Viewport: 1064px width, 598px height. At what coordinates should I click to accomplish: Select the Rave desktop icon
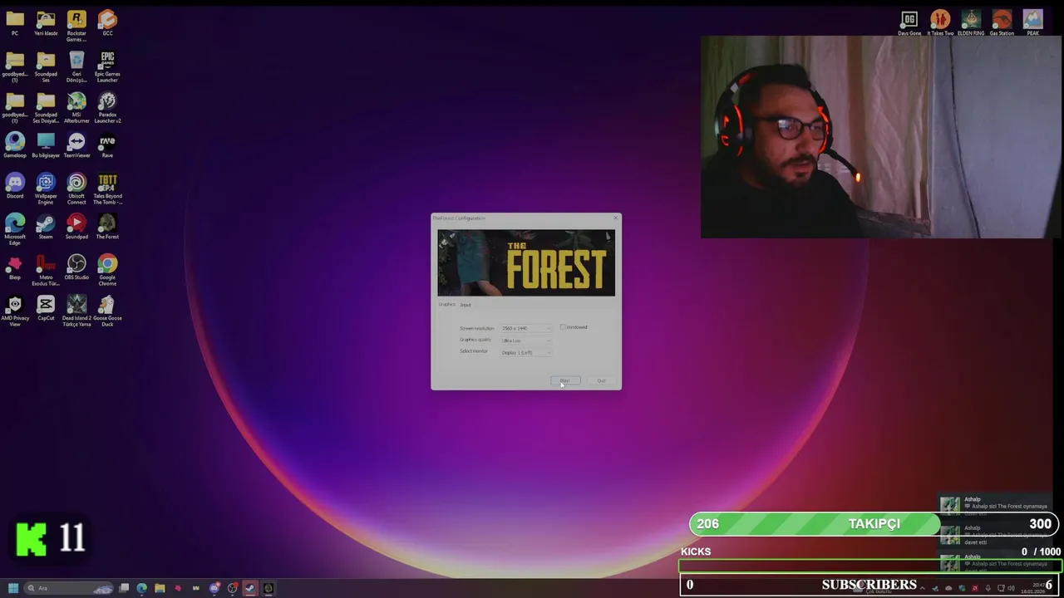click(107, 145)
